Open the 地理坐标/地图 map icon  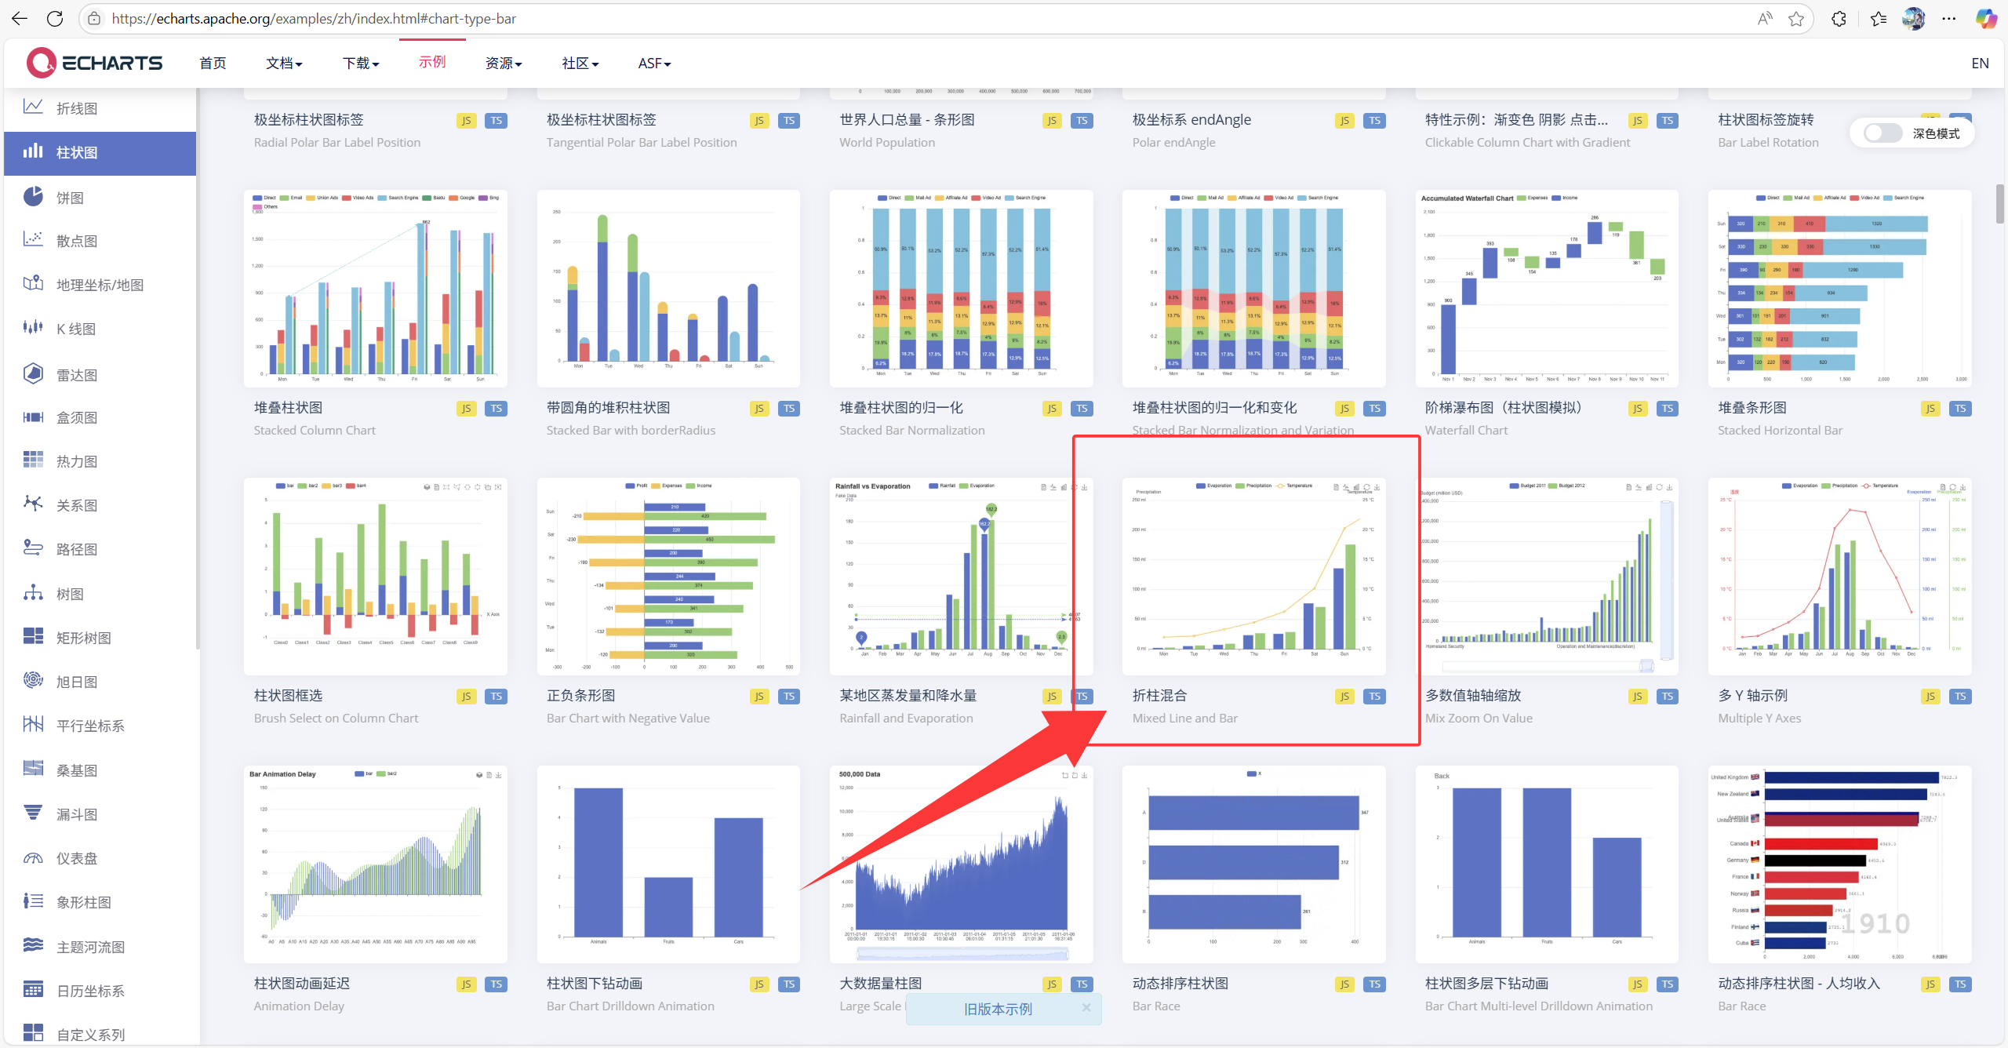(x=33, y=283)
